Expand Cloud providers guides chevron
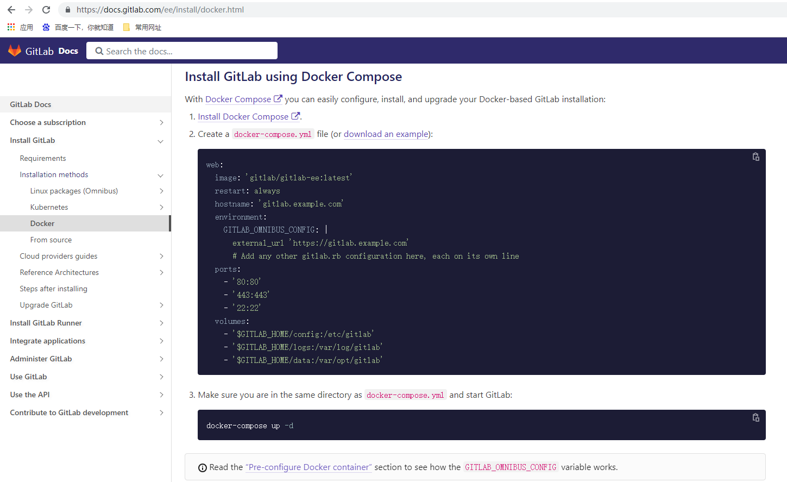This screenshot has height=482, width=787. click(x=161, y=256)
